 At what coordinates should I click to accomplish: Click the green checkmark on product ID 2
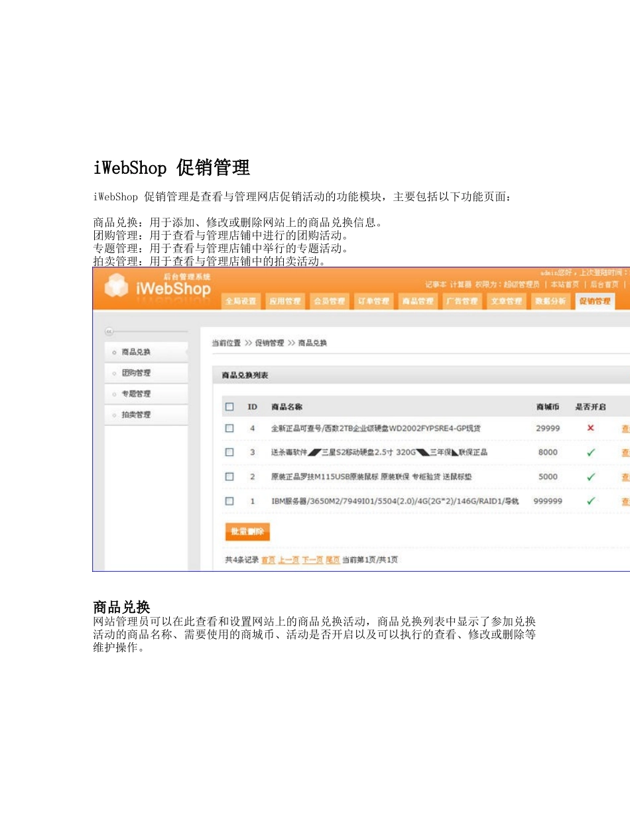tap(591, 477)
